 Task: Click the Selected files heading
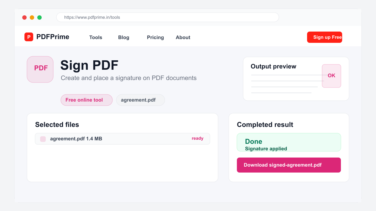pyautogui.click(x=57, y=125)
